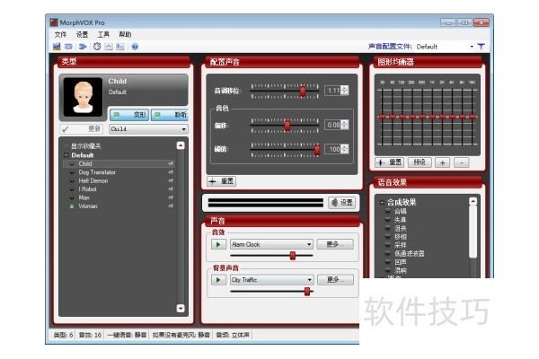Enable the 移相 phaser effect
The width and height of the screenshot is (539, 359).
(x=388, y=236)
